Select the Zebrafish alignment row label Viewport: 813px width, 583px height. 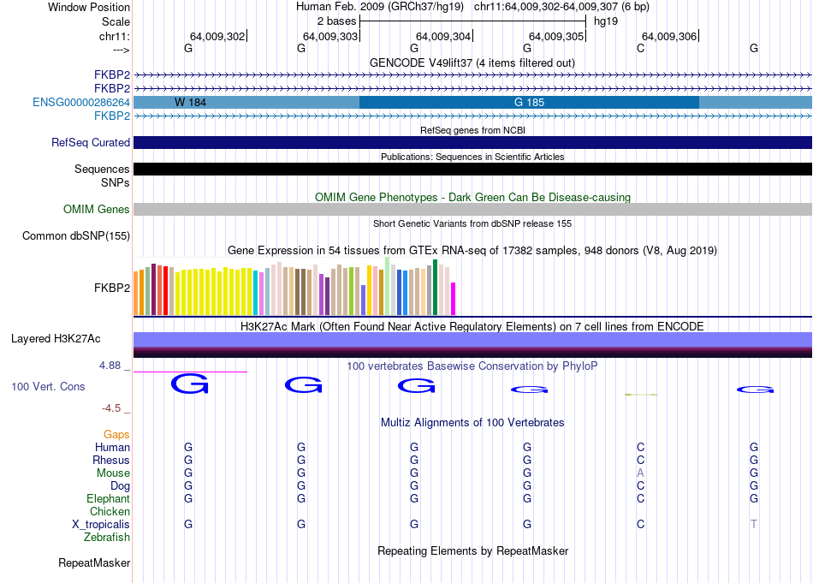click(x=107, y=538)
